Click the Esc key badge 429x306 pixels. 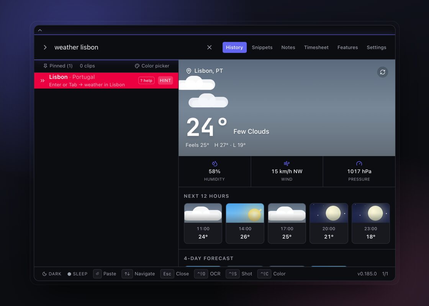click(167, 274)
